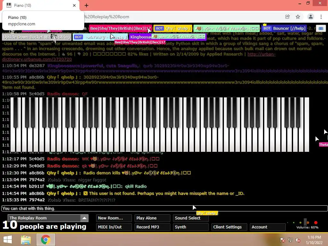Close the Piano (10) browser tab
The width and height of the screenshot is (328, 246).
click(74, 5)
